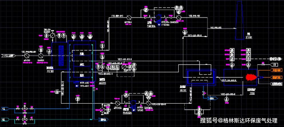
Task: Click the lower orange fuel tag
Action: 276,77
